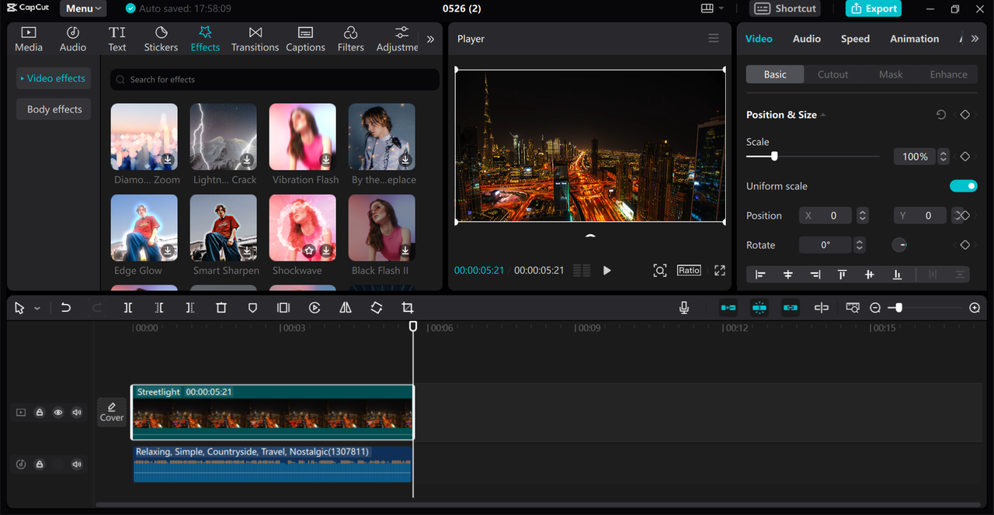The height and width of the screenshot is (515, 994).
Task: Select the crop tool icon
Action: (x=408, y=308)
